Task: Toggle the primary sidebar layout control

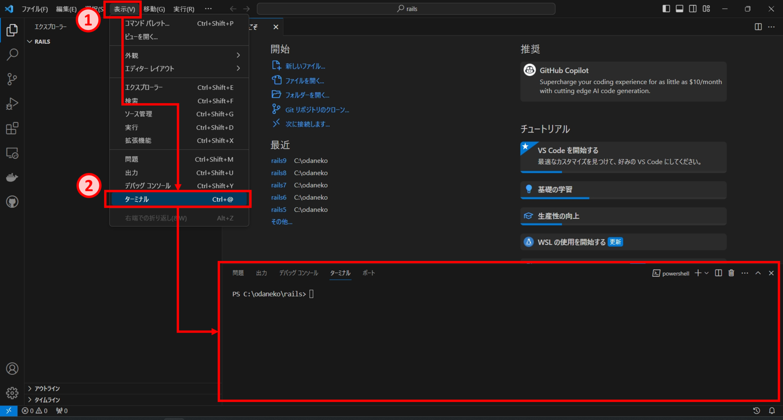Action: [666, 8]
